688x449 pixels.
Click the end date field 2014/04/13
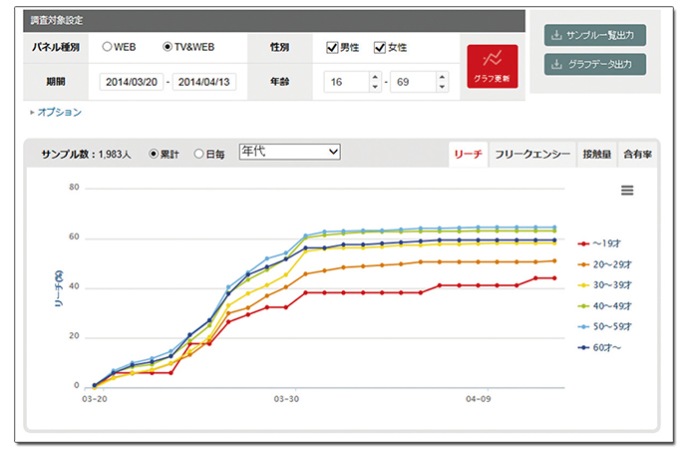[204, 82]
